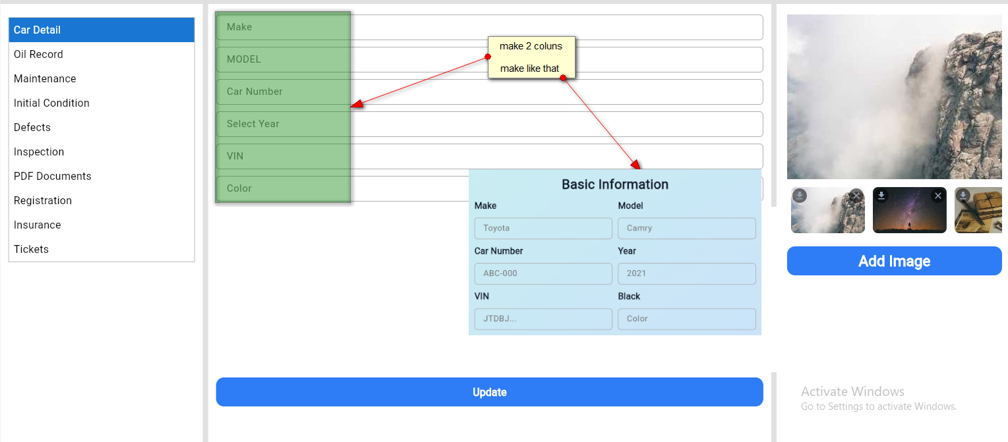Open the Oil Record section
This screenshot has width=1008, height=442.
pyautogui.click(x=38, y=54)
